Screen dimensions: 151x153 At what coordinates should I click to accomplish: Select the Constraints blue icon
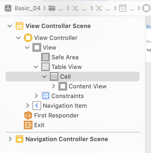46,96
